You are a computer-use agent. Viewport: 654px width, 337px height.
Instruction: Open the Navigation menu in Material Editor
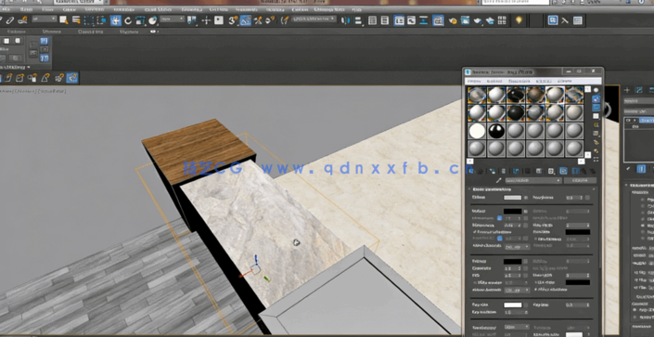tap(519, 81)
